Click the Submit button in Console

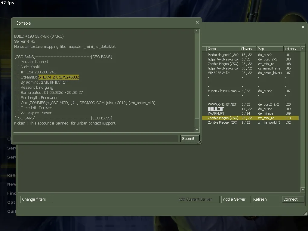(190, 138)
